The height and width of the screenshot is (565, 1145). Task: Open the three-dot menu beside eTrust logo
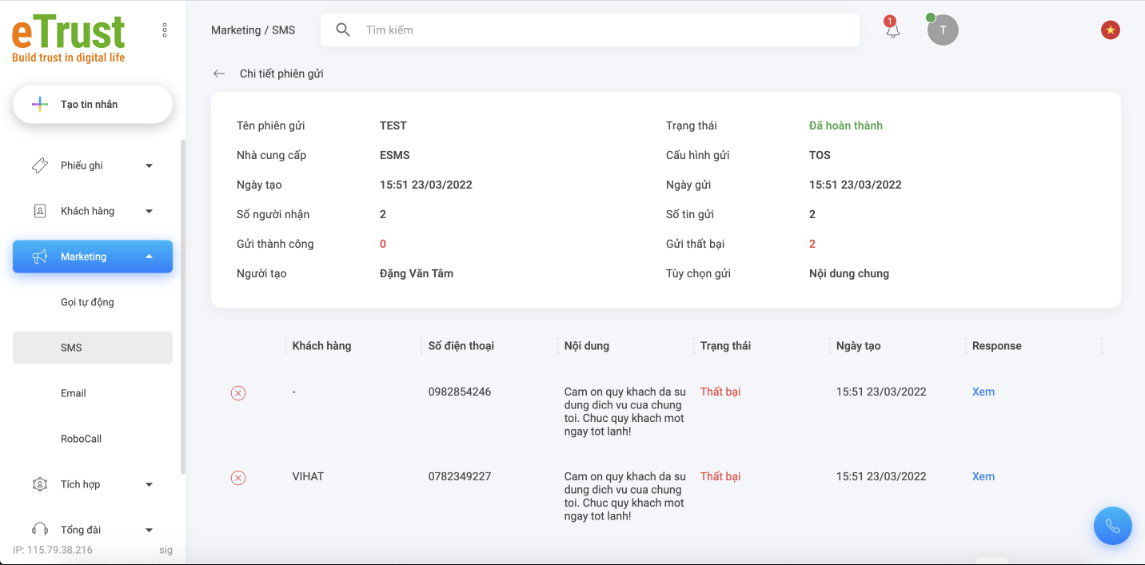pos(165,30)
